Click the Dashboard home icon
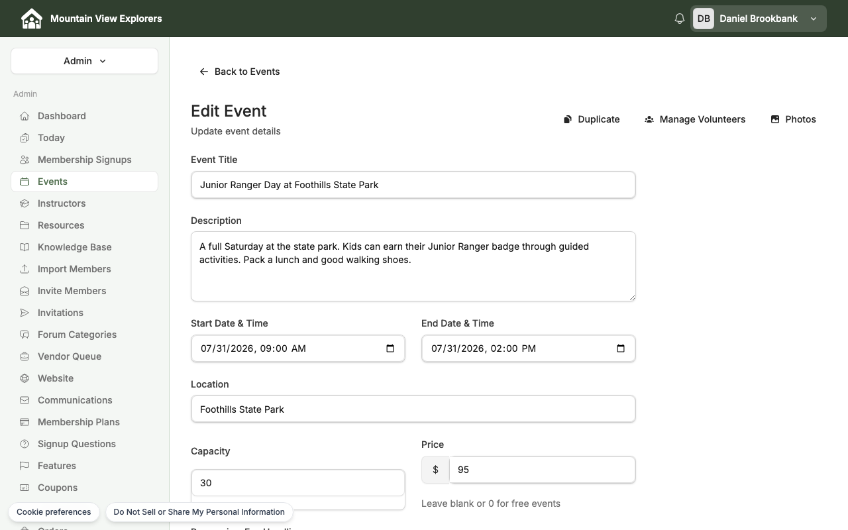The width and height of the screenshot is (848, 530). 25,116
